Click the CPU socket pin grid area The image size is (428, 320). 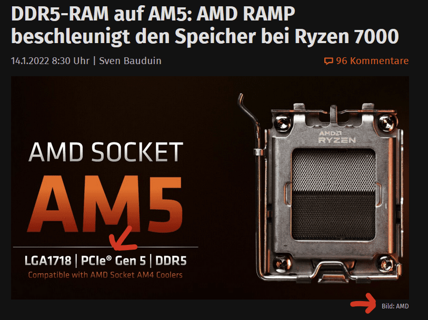pos(333,194)
